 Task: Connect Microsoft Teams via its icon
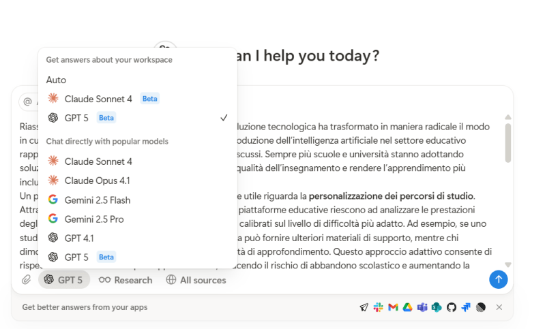pos(422,307)
